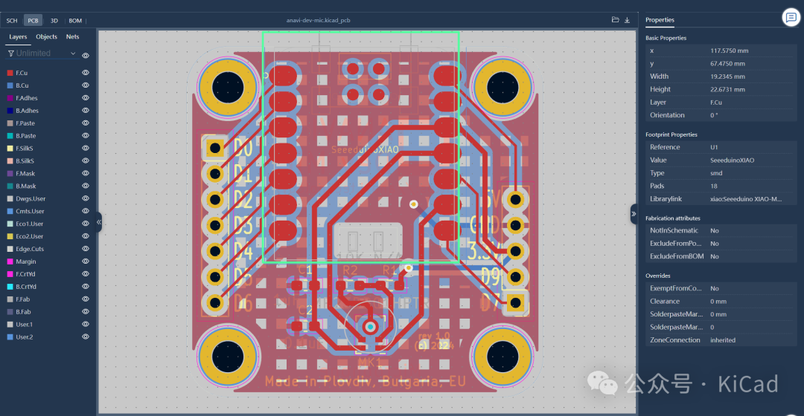Image resolution: width=804 pixels, height=416 pixels.
Task: Hide the F.Cu layer
Action: pos(86,73)
